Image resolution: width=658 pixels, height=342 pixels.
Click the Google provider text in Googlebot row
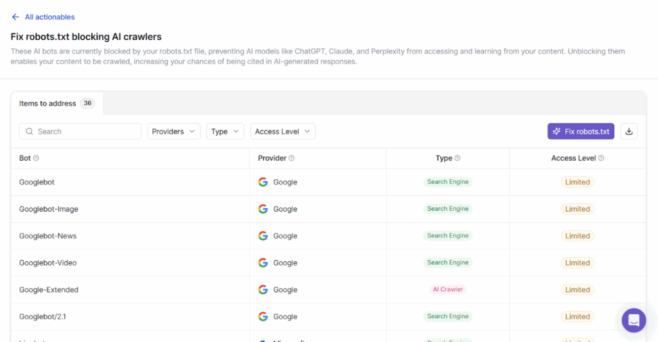pyautogui.click(x=285, y=182)
